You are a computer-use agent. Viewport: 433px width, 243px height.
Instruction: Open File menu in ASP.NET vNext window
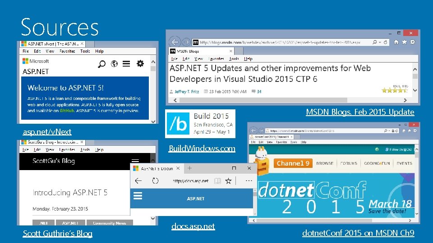coord(26,51)
